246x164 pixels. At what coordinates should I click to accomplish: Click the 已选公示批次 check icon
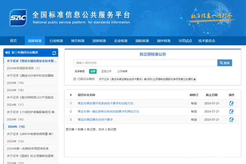point(75,79)
